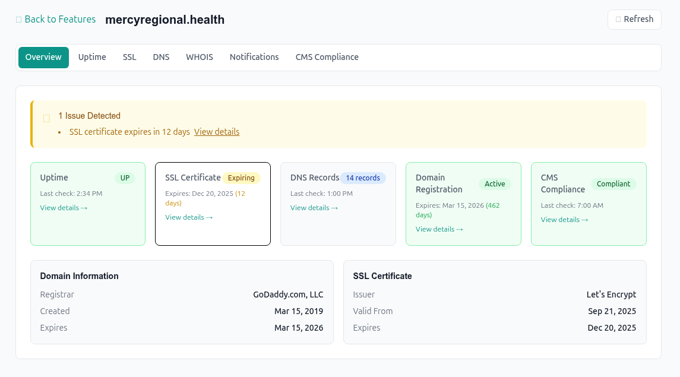Click the Compliant badge on CMS Compliance card

pyautogui.click(x=613, y=183)
